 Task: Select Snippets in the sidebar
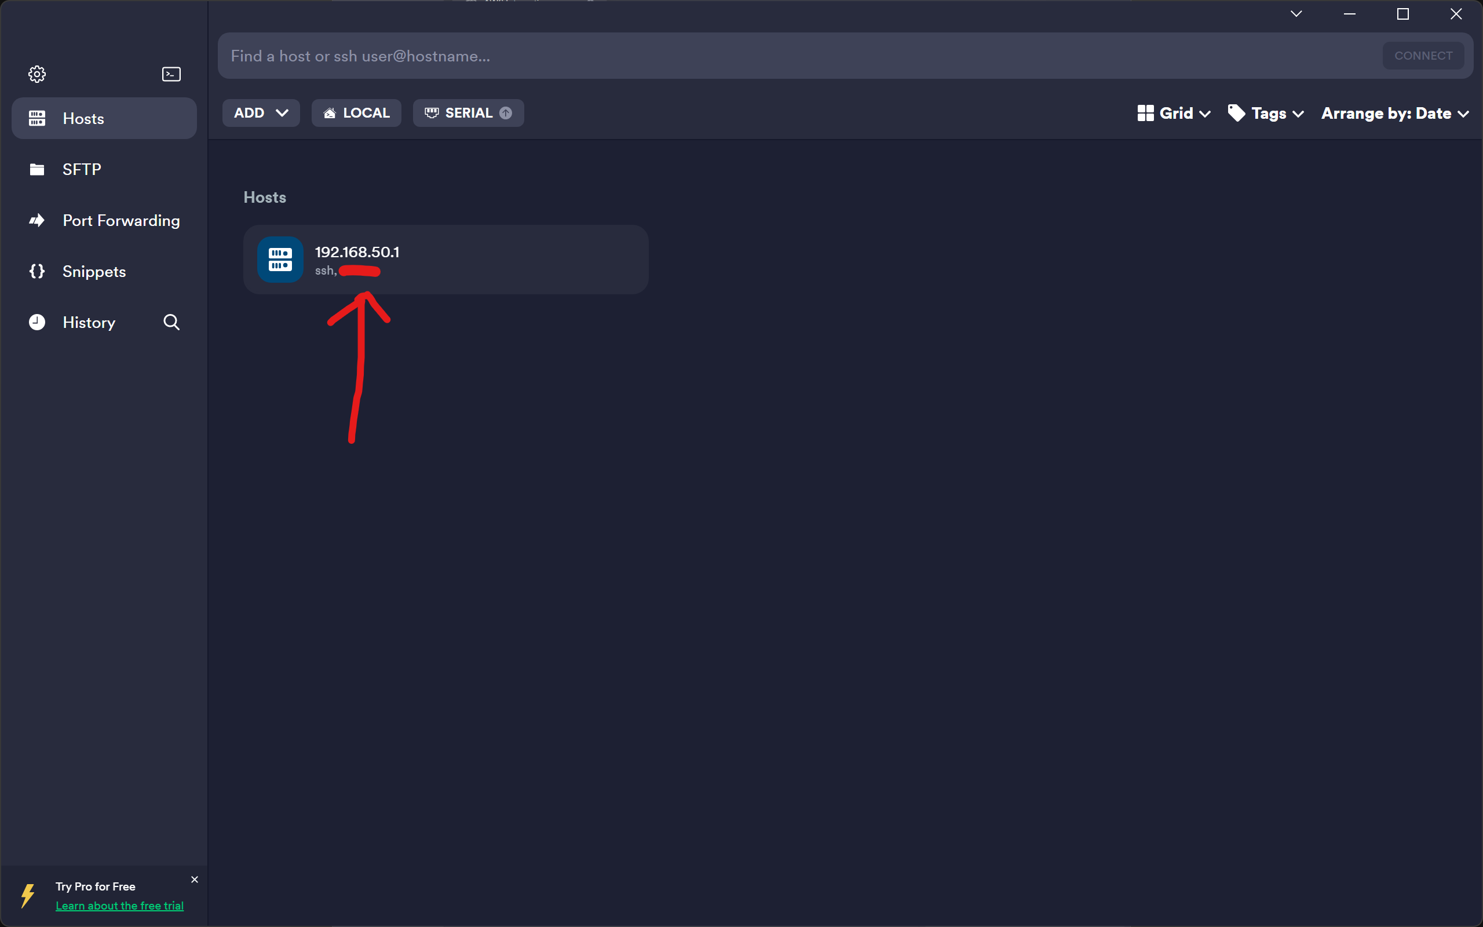tap(94, 272)
